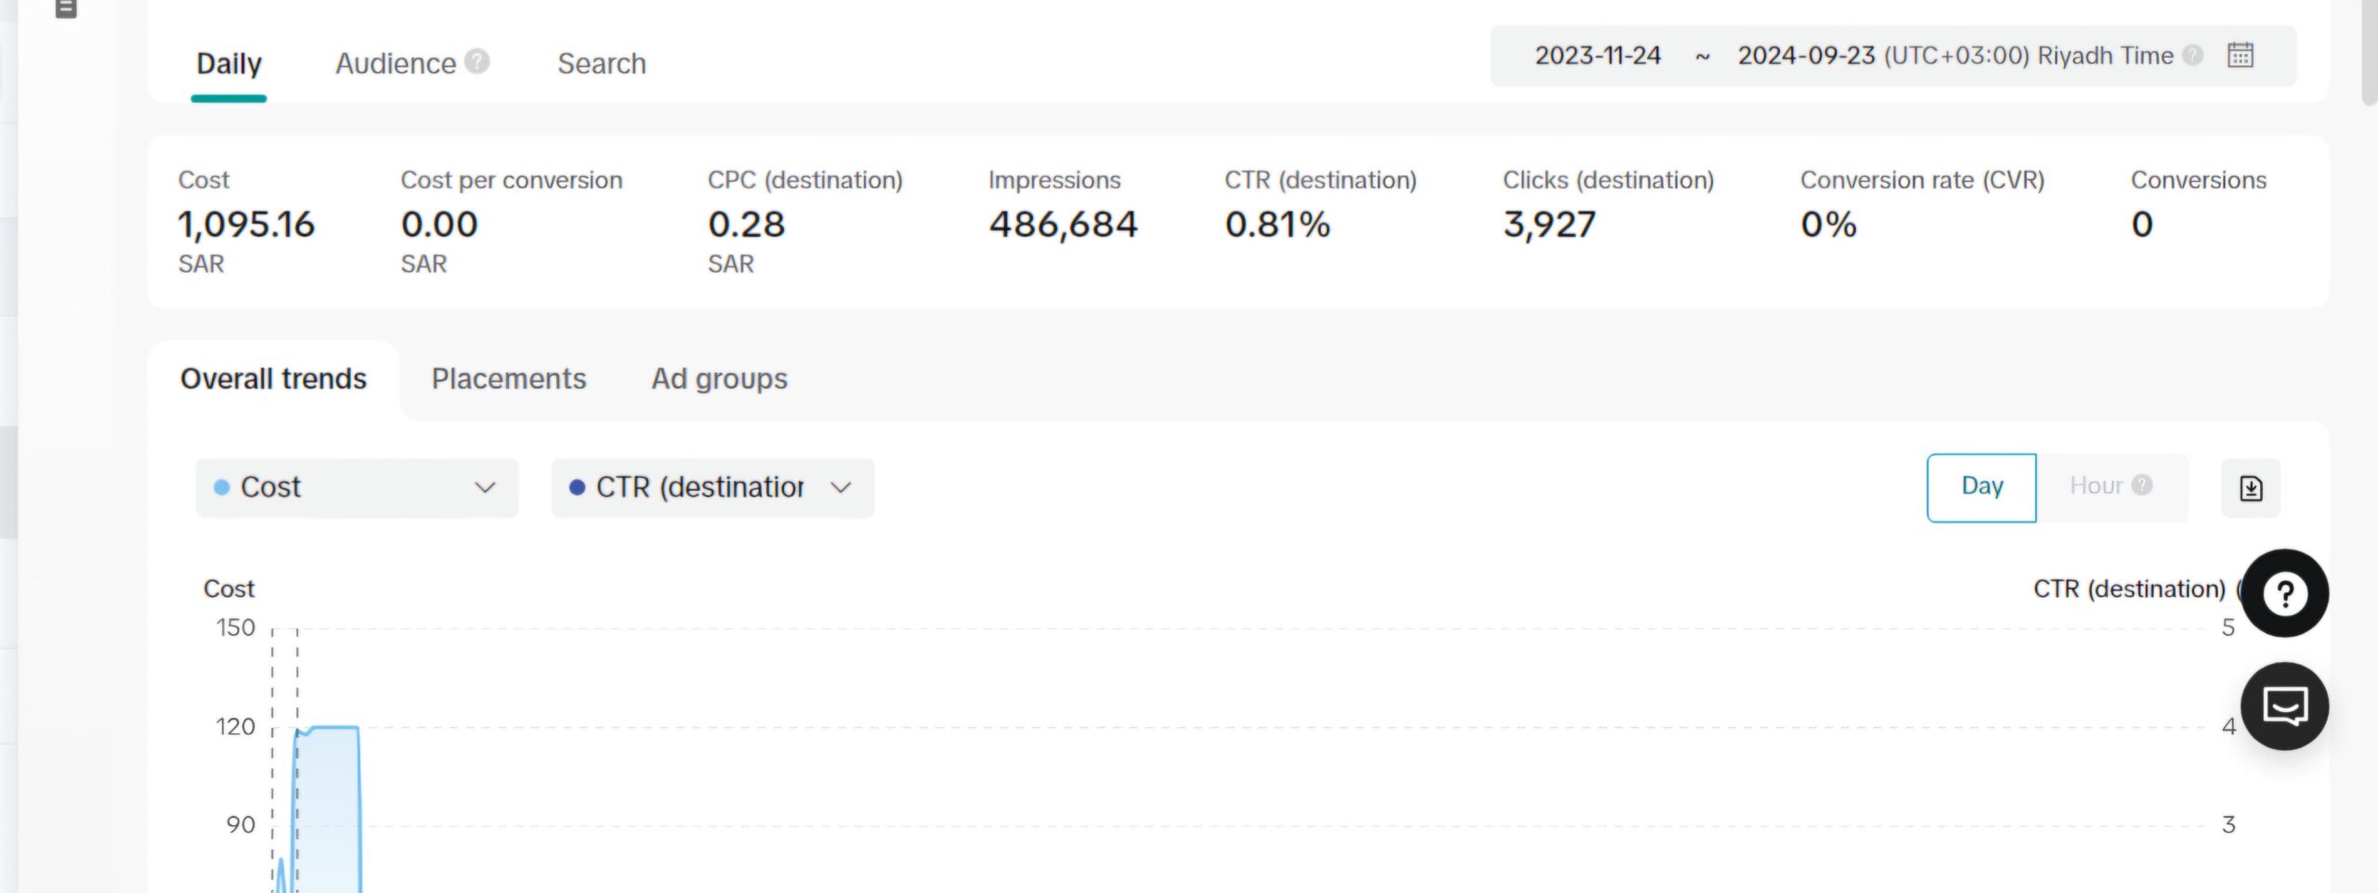Click the blue cost area in chart
Screen dimensions: 2378x893
[328, 809]
